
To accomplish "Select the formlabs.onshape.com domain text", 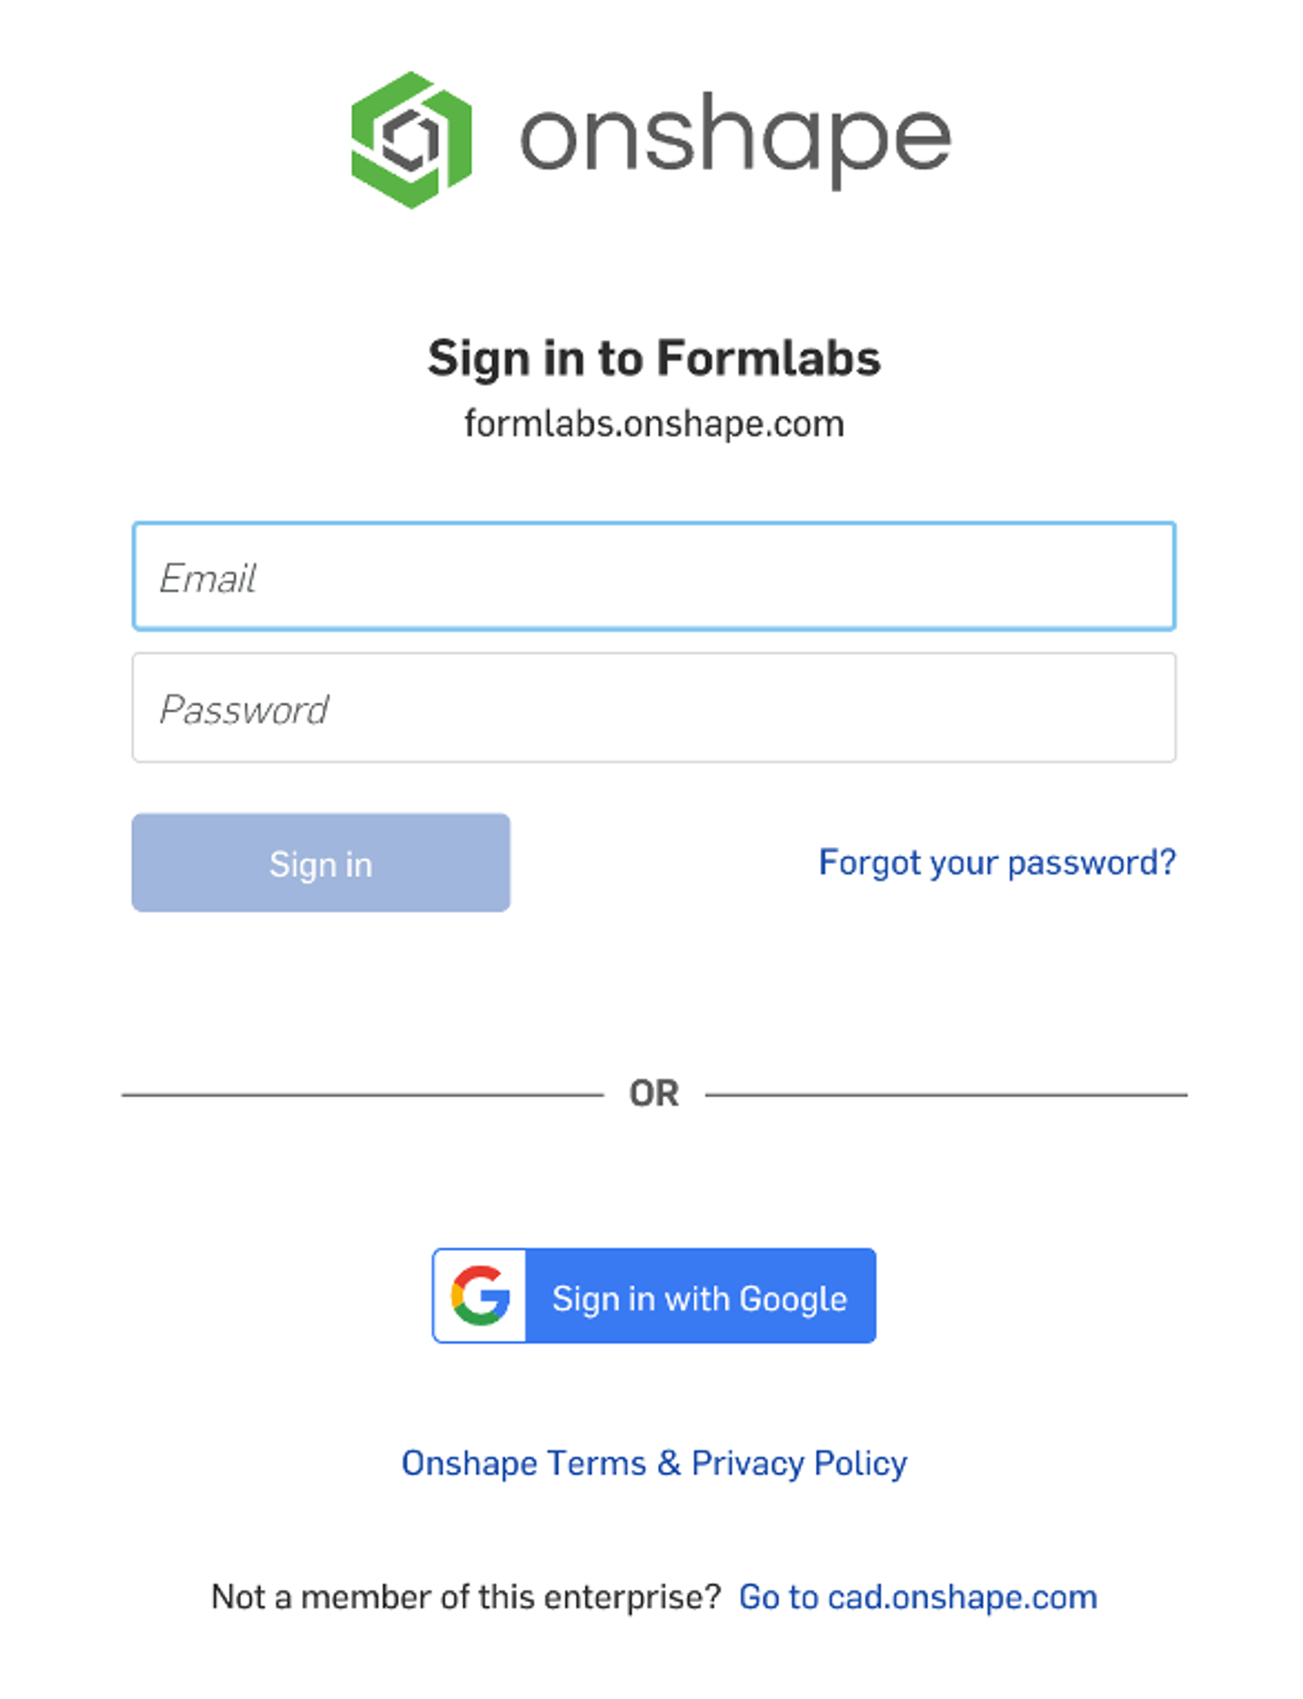I will (x=654, y=424).
